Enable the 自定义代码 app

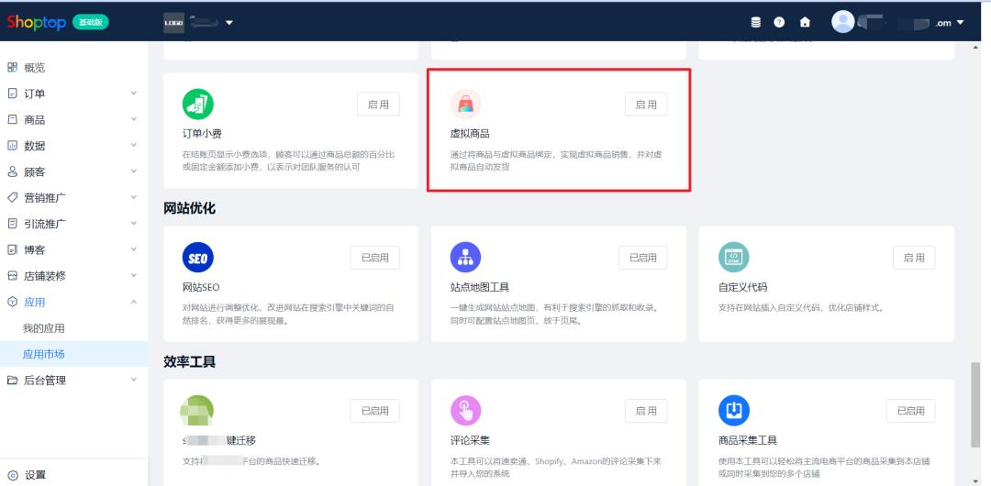click(x=914, y=258)
